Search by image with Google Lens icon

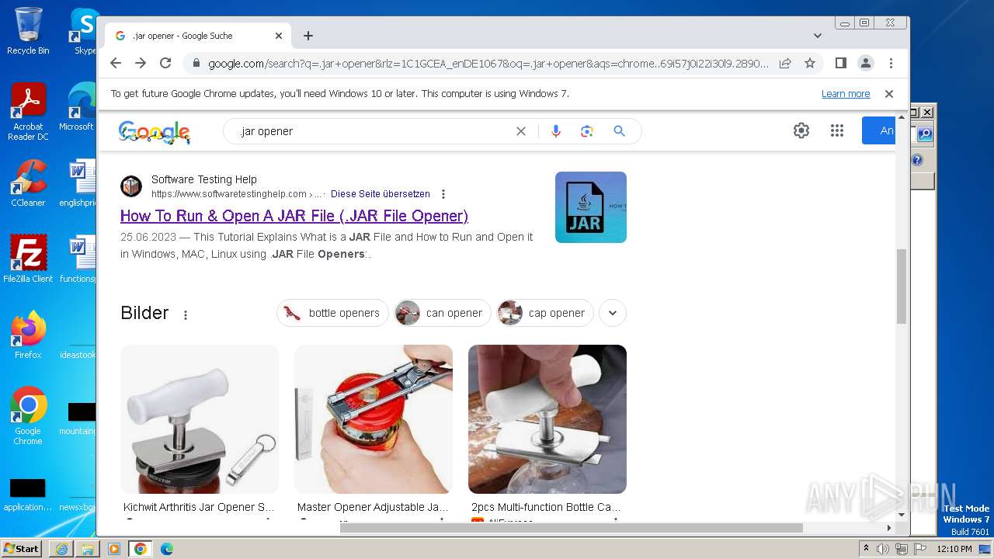(x=587, y=131)
